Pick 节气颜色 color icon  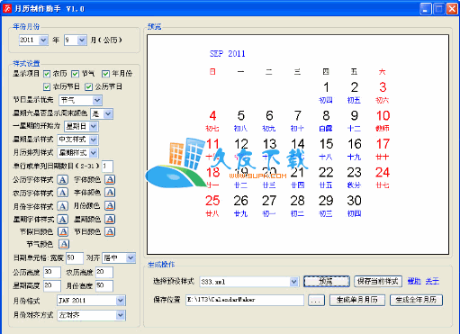point(64,244)
